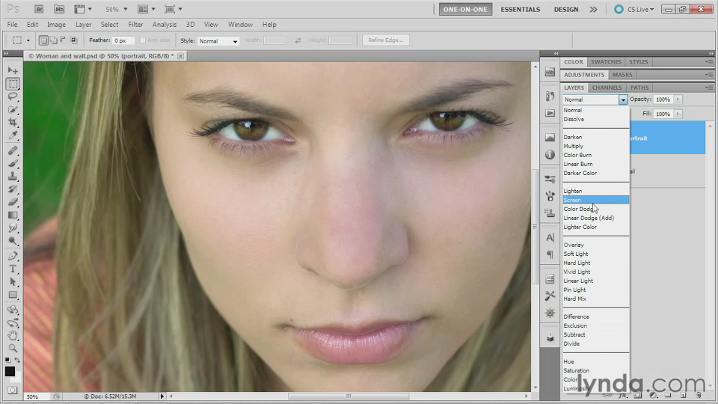
Task: Select the Spot Healing Brush tool
Action: [x=13, y=150]
